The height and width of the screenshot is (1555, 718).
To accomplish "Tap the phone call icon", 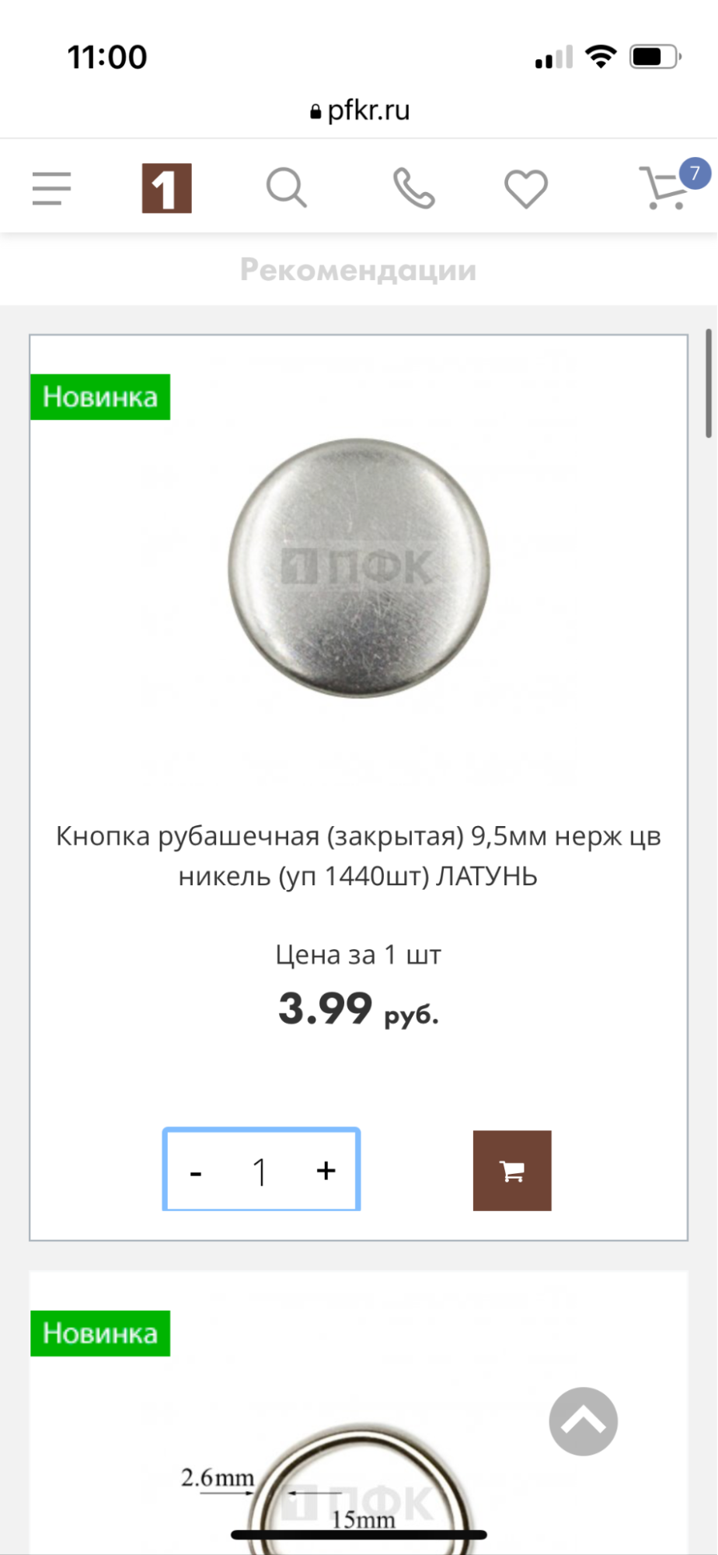I will click(413, 188).
